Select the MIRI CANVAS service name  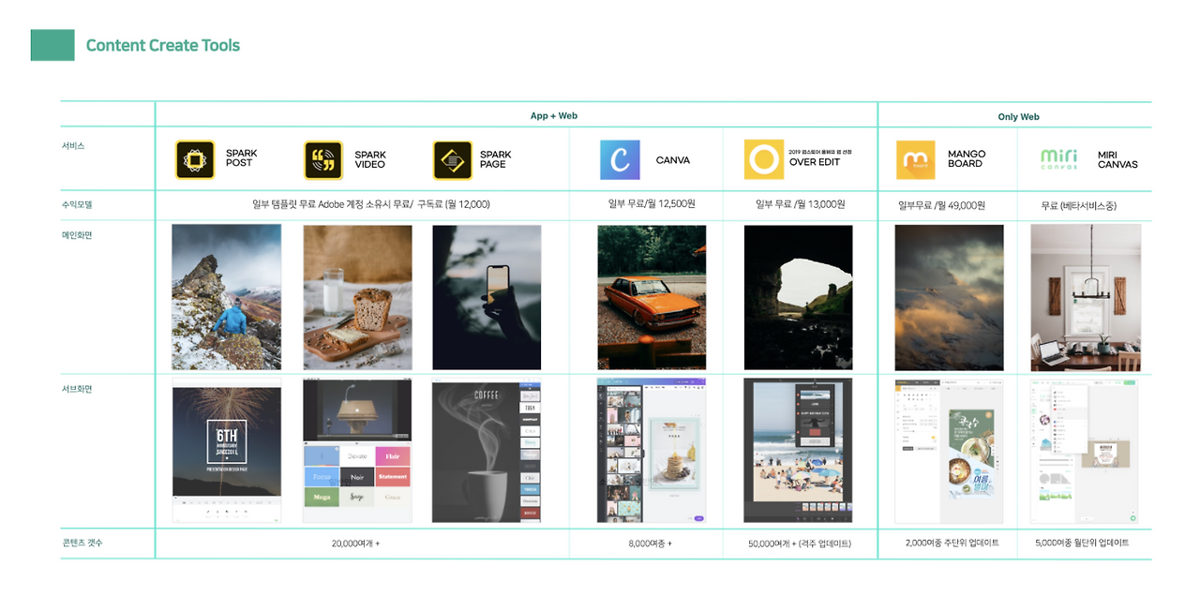pos(1117,159)
